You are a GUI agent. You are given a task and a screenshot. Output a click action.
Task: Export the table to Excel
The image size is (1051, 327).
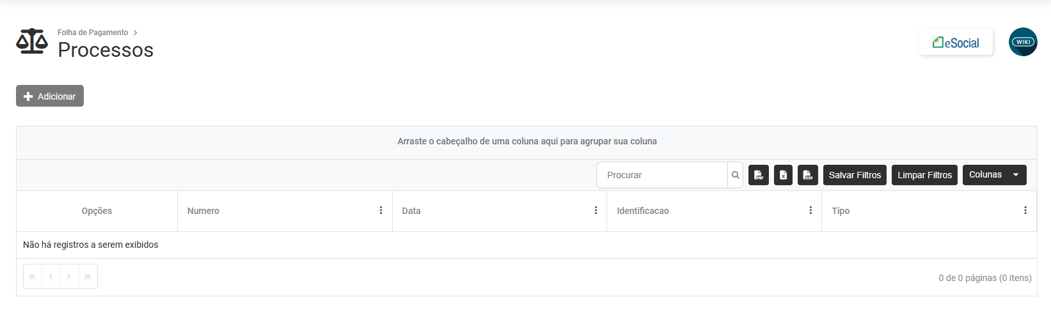783,175
